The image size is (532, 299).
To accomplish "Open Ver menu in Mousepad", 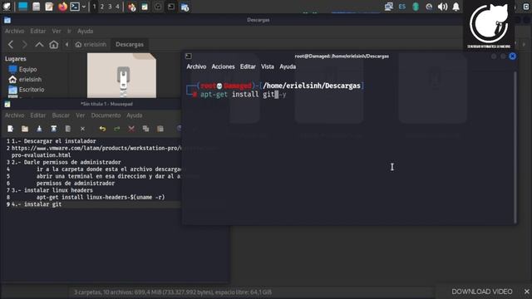I will [81, 115].
